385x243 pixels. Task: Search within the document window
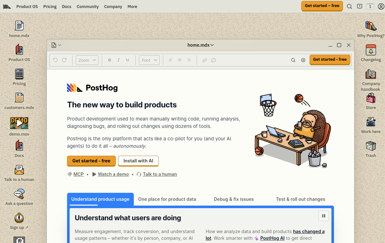[293, 60]
